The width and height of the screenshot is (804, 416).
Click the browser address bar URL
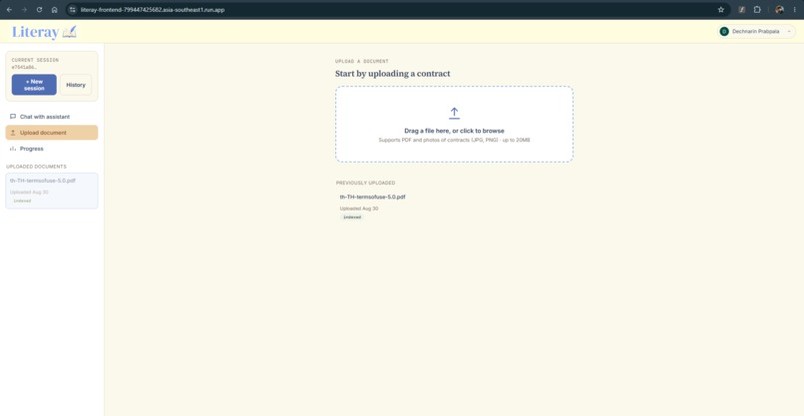[x=153, y=10]
